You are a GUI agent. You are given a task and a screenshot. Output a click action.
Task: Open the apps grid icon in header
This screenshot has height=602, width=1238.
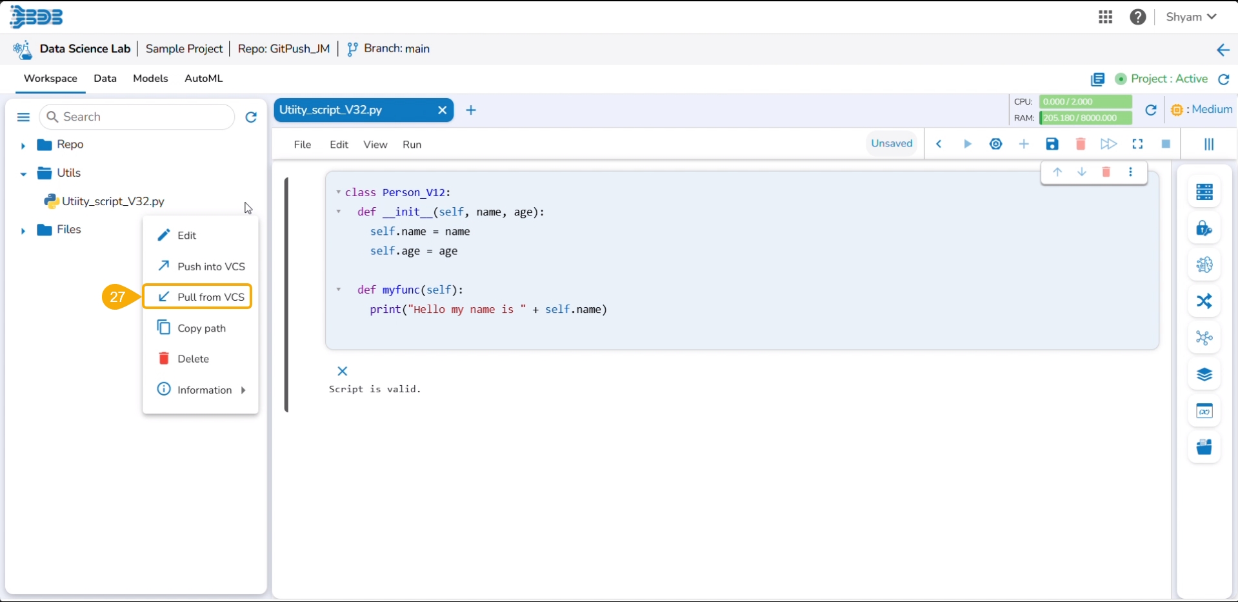point(1105,17)
